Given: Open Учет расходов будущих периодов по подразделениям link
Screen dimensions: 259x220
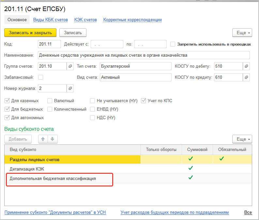Looking at the screenshot, I should (175, 213).
